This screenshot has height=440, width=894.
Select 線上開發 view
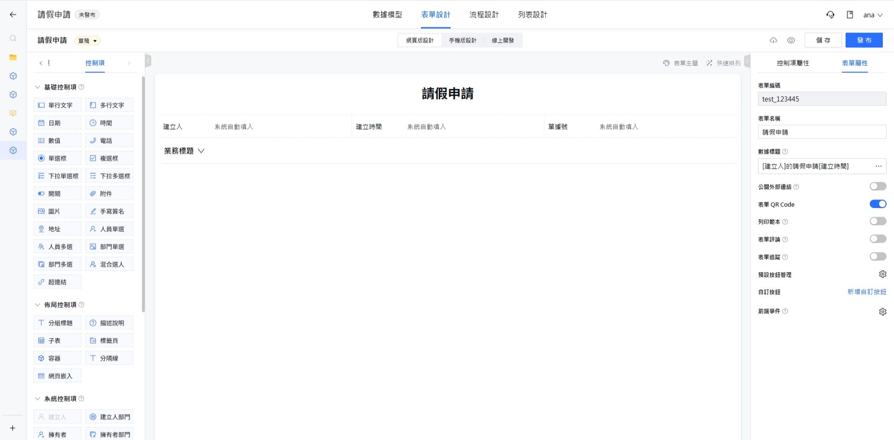(x=503, y=40)
